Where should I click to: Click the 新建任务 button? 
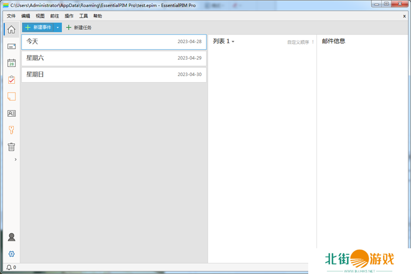[x=79, y=27]
